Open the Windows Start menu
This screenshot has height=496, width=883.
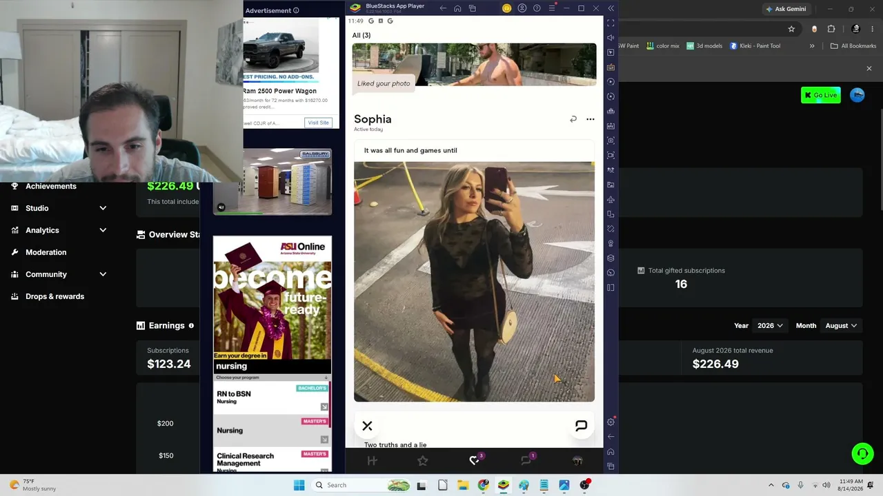click(299, 485)
